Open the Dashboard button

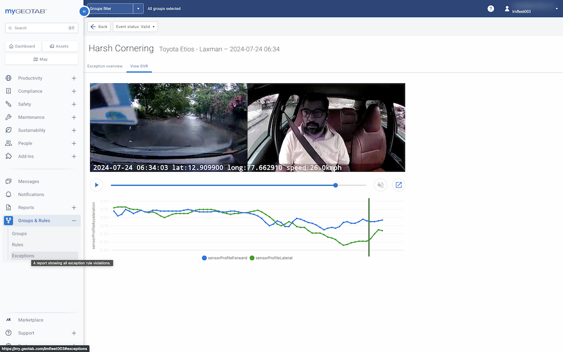click(x=23, y=46)
